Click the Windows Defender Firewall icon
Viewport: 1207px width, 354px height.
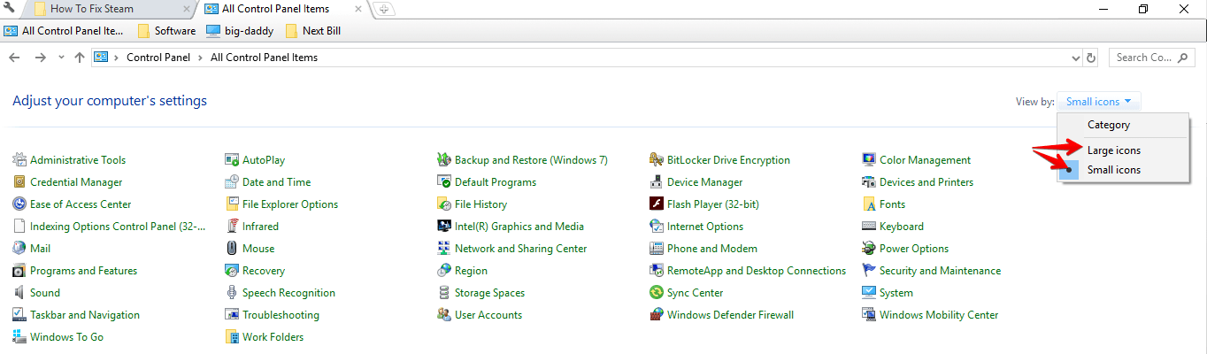[x=657, y=315]
